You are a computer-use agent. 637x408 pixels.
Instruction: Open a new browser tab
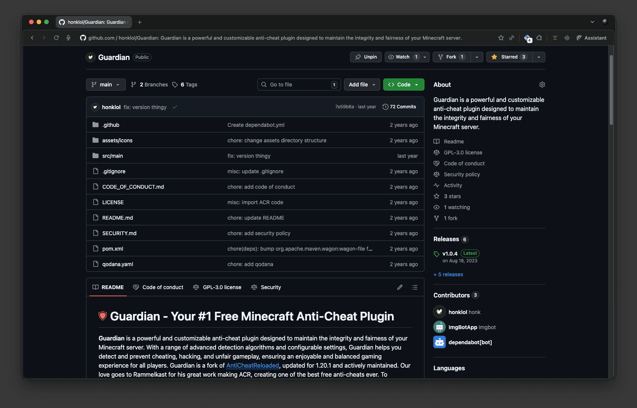point(140,22)
